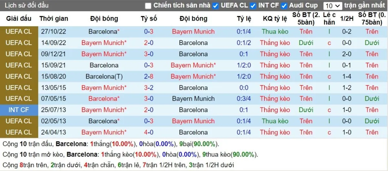The height and width of the screenshot is (171, 388).
Task: Click the 4-0 score on 24/04/13
Action: click(149, 132)
